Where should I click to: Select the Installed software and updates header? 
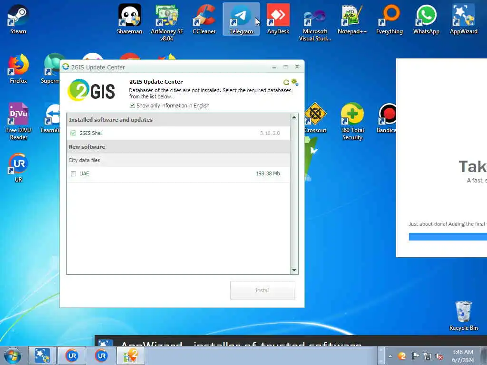(178, 120)
